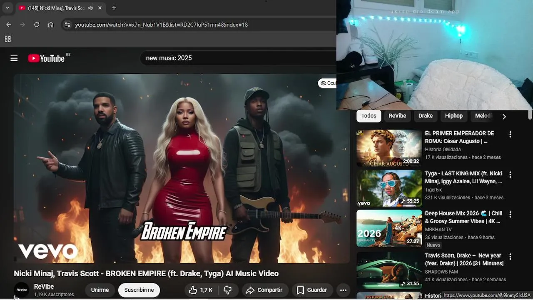
Task: Select the Hiphop filter chip
Action: 454,116
